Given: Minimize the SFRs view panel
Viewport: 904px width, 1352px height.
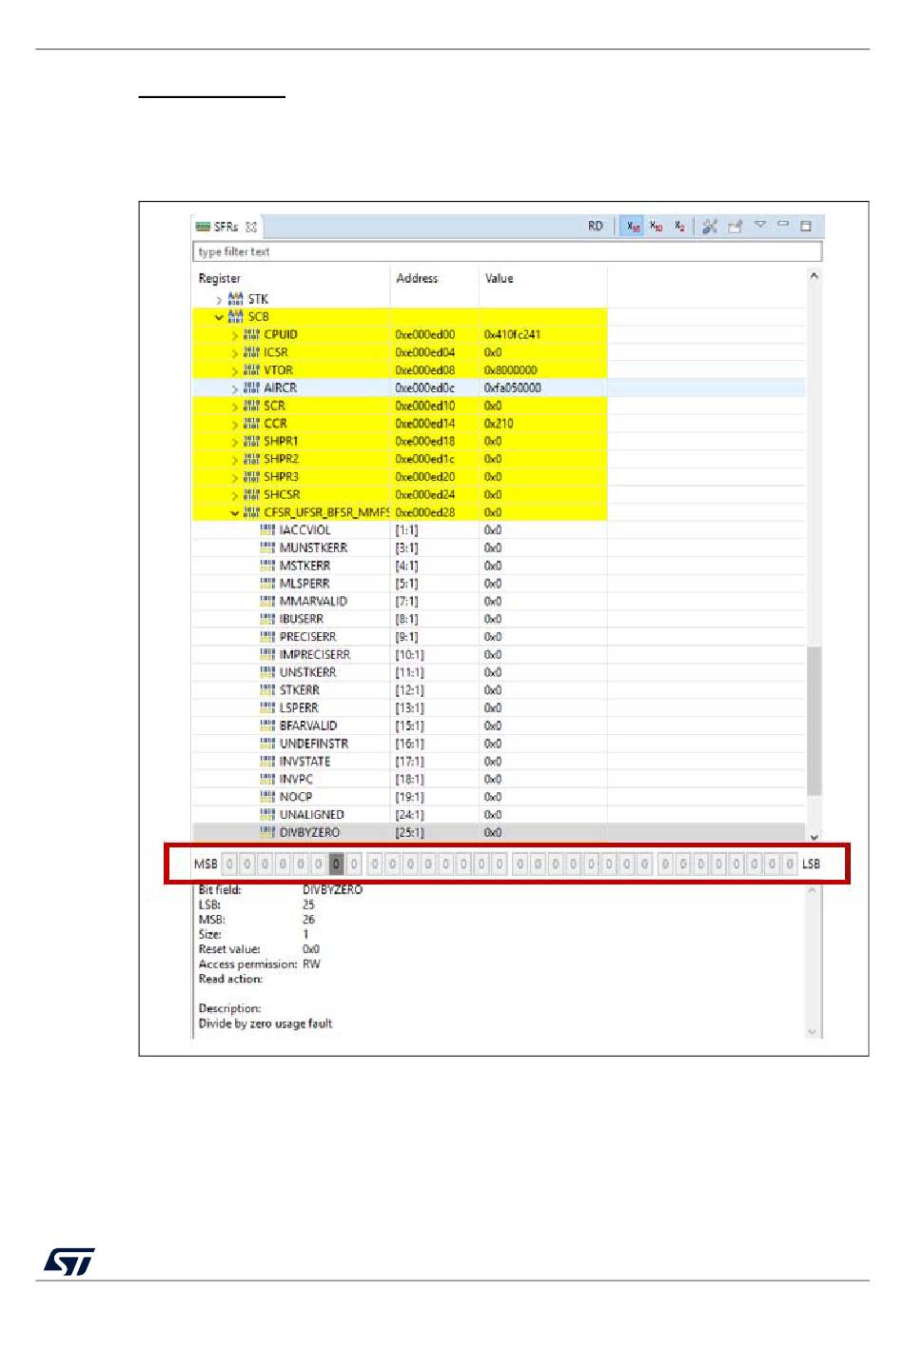Looking at the screenshot, I should click(x=783, y=225).
